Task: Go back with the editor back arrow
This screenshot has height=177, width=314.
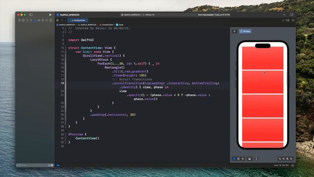Action: pos(62,20)
